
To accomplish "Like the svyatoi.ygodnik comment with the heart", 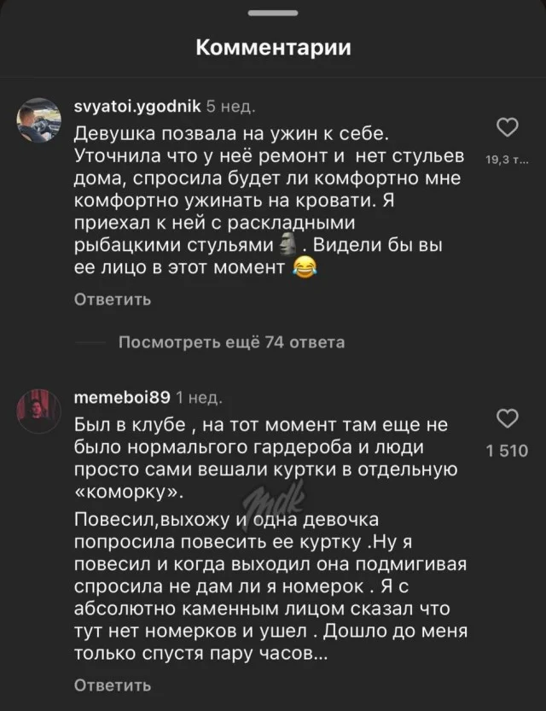I will (x=508, y=130).
